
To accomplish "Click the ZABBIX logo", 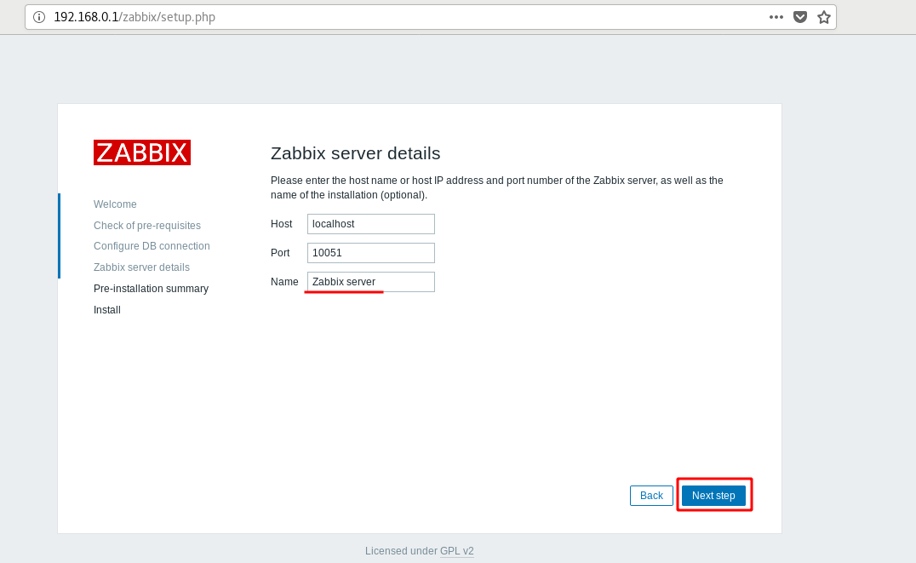I will (x=142, y=152).
